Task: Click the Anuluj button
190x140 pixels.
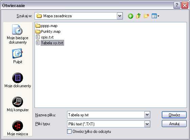Action: point(174,124)
